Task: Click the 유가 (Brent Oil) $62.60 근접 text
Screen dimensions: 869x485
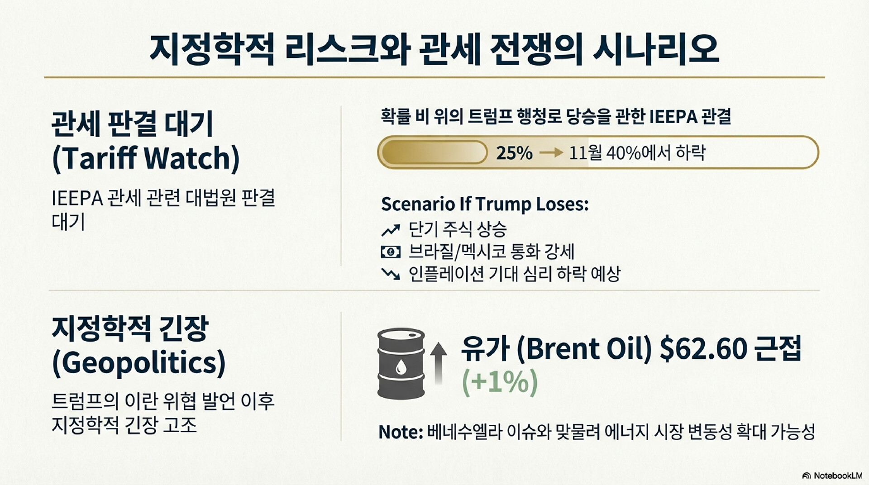Action: coord(631,348)
